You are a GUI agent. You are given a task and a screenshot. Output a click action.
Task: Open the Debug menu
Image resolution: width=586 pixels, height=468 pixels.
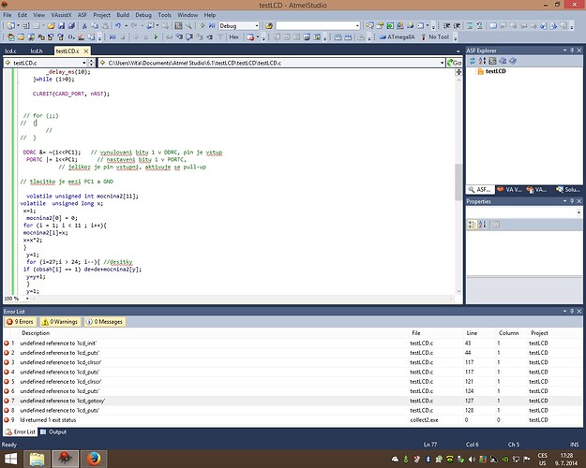coord(143,15)
